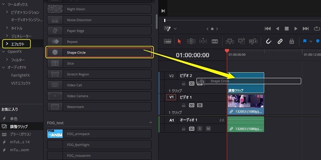Play the timeline forward
Image resolution: width=321 pixels, height=160 pixels.
click(296, 29)
